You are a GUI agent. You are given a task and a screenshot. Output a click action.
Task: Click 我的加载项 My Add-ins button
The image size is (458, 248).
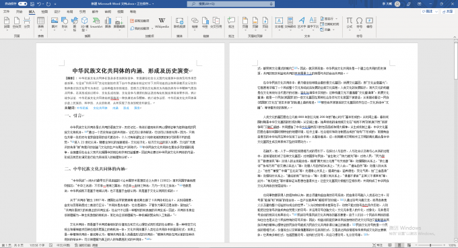click(139, 28)
